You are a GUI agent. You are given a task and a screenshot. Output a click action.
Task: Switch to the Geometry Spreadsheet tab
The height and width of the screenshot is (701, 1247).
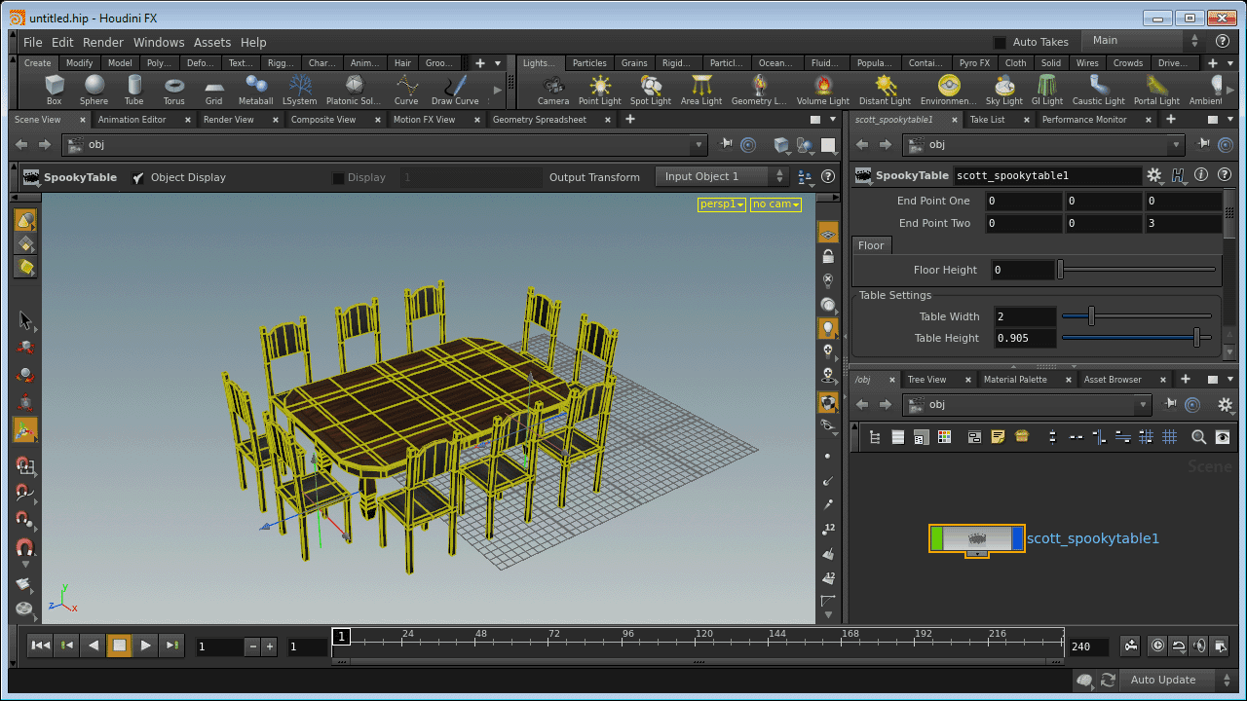tap(540, 120)
